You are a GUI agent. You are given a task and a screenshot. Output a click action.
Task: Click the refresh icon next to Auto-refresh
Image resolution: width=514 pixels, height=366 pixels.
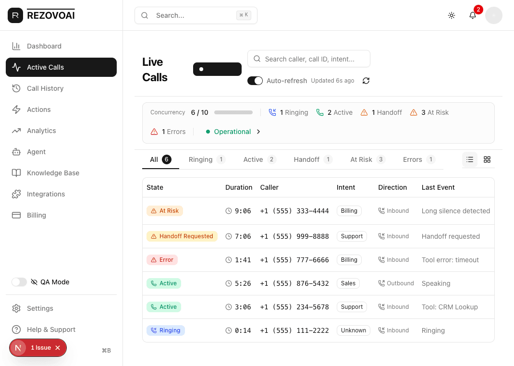(x=366, y=81)
